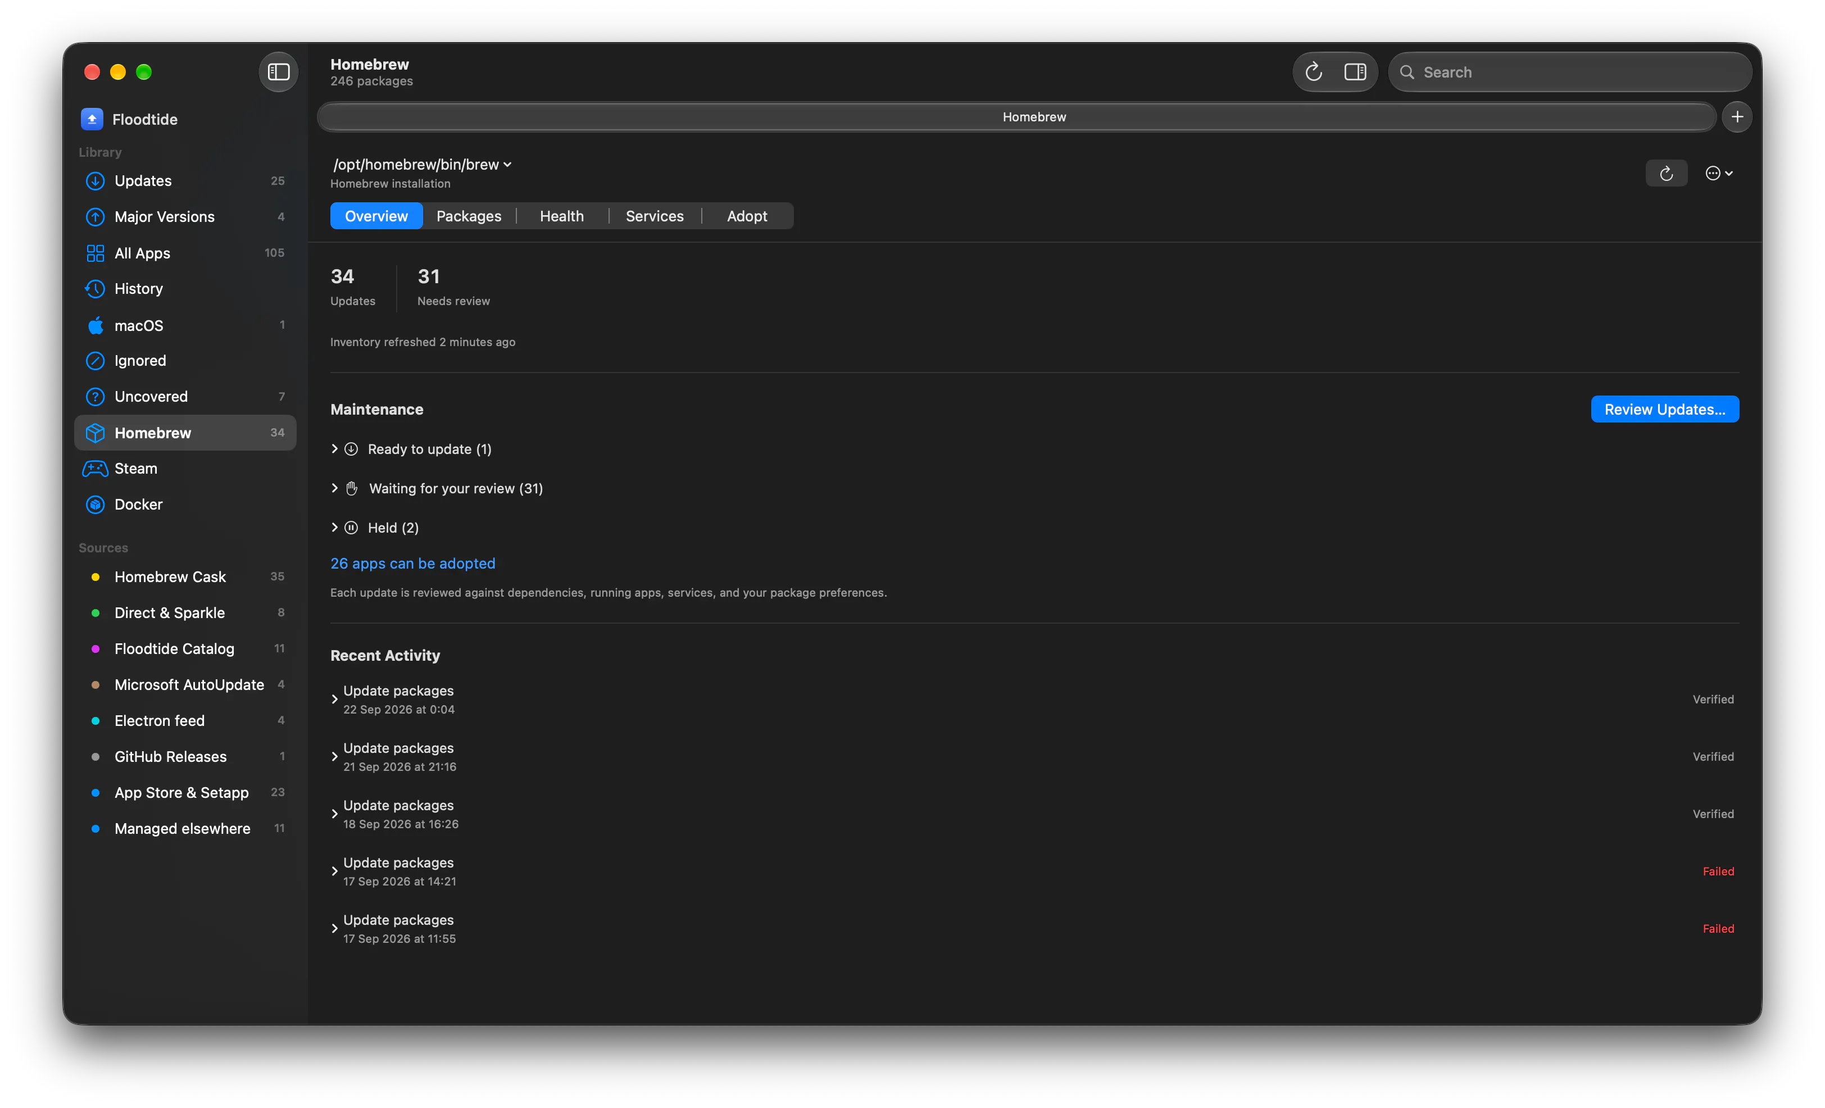Click the Major Versions arrow icon
The image size is (1825, 1108).
pos(95,217)
